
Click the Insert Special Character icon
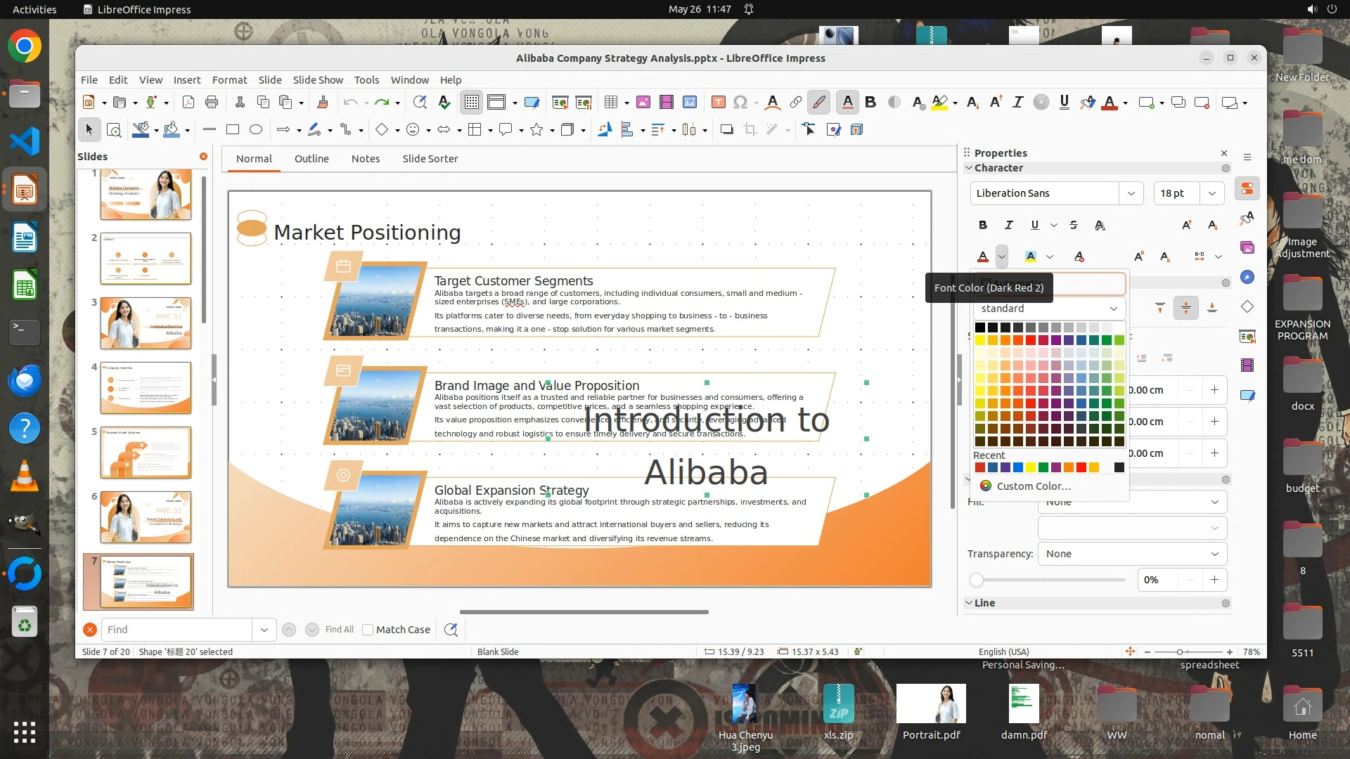(x=740, y=103)
